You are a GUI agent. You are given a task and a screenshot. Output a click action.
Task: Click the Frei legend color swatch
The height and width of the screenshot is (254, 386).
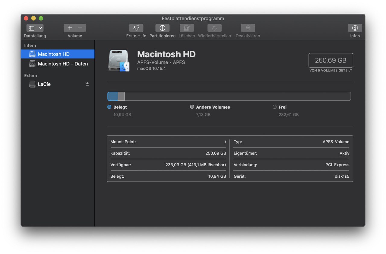click(x=274, y=107)
